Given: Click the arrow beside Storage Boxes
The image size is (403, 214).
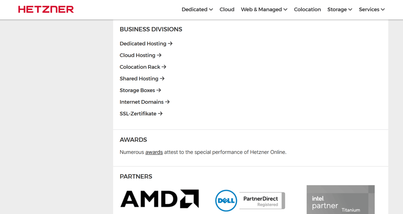Looking at the screenshot, I should point(158,90).
